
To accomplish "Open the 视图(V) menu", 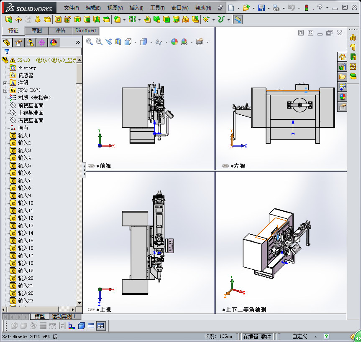I will (x=115, y=8).
